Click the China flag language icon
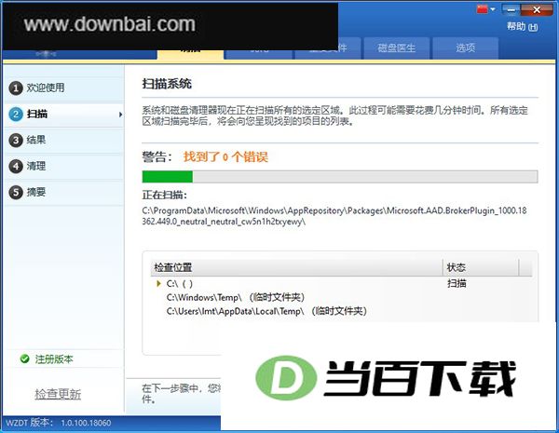The height and width of the screenshot is (433, 559). [482, 9]
